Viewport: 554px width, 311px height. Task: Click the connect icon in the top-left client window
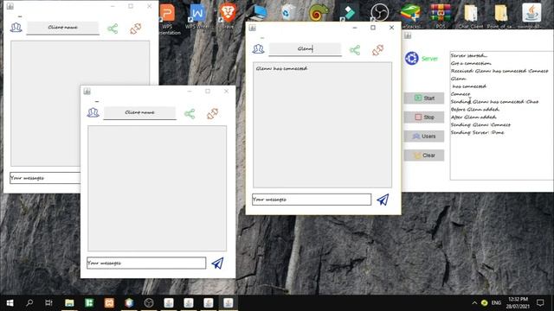pyautogui.click(x=113, y=29)
